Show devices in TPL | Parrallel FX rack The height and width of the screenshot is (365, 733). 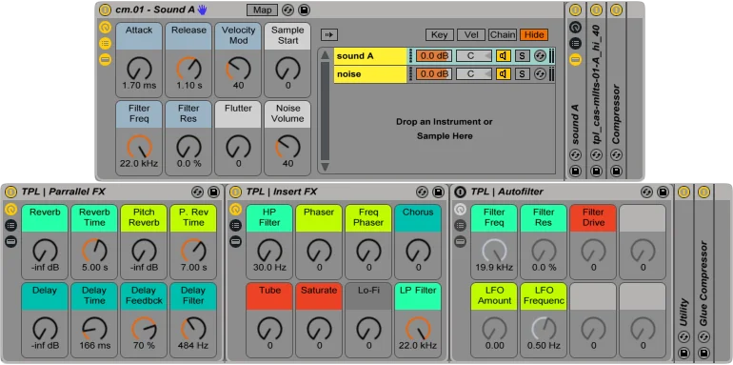[10, 241]
